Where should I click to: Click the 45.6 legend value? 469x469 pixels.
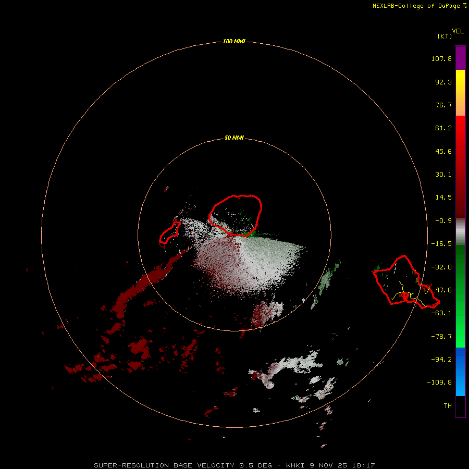[x=443, y=151]
